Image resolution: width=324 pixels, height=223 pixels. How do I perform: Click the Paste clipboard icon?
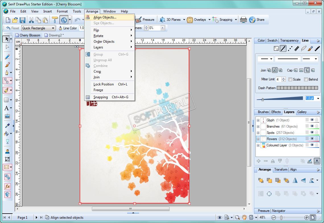tap(45, 20)
